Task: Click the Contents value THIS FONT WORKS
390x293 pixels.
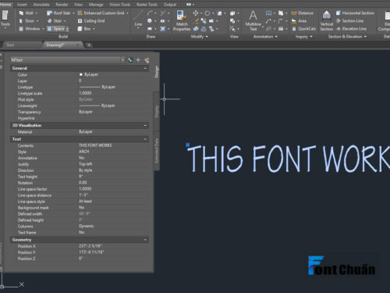Action: 95,145
